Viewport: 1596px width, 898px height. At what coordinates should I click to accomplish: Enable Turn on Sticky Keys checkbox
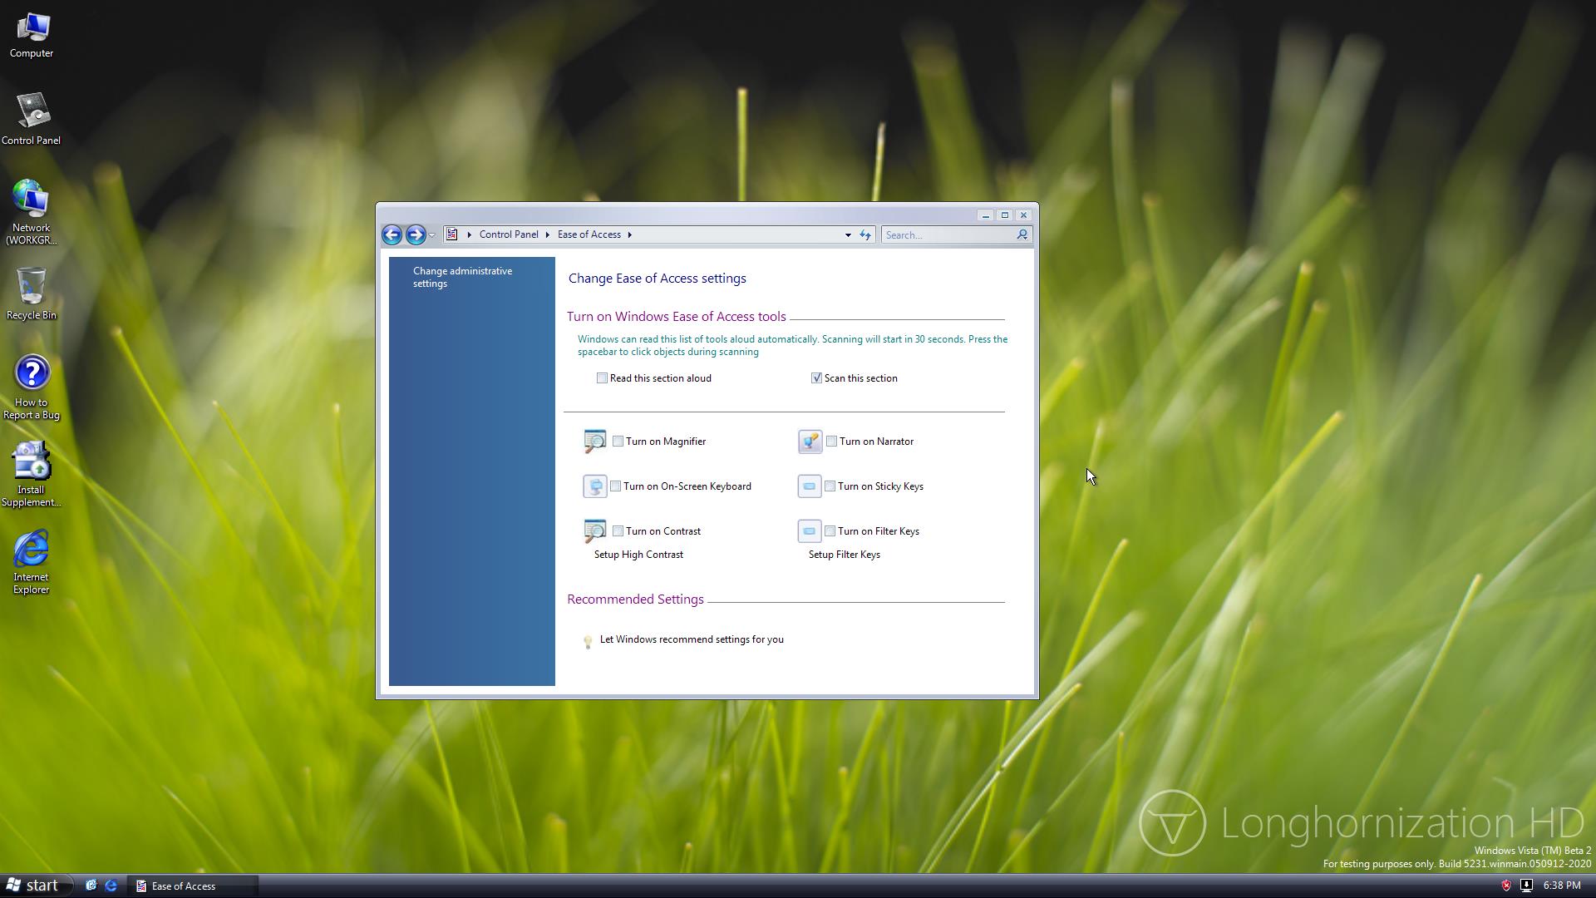click(830, 486)
